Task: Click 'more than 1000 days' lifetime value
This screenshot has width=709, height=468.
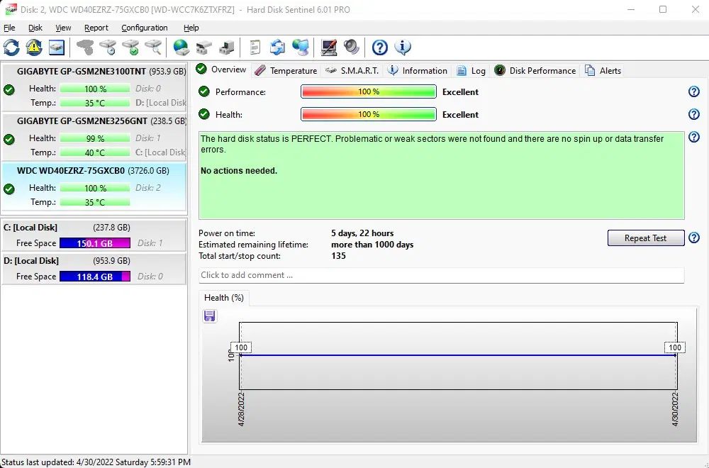Action: [x=372, y=245]
